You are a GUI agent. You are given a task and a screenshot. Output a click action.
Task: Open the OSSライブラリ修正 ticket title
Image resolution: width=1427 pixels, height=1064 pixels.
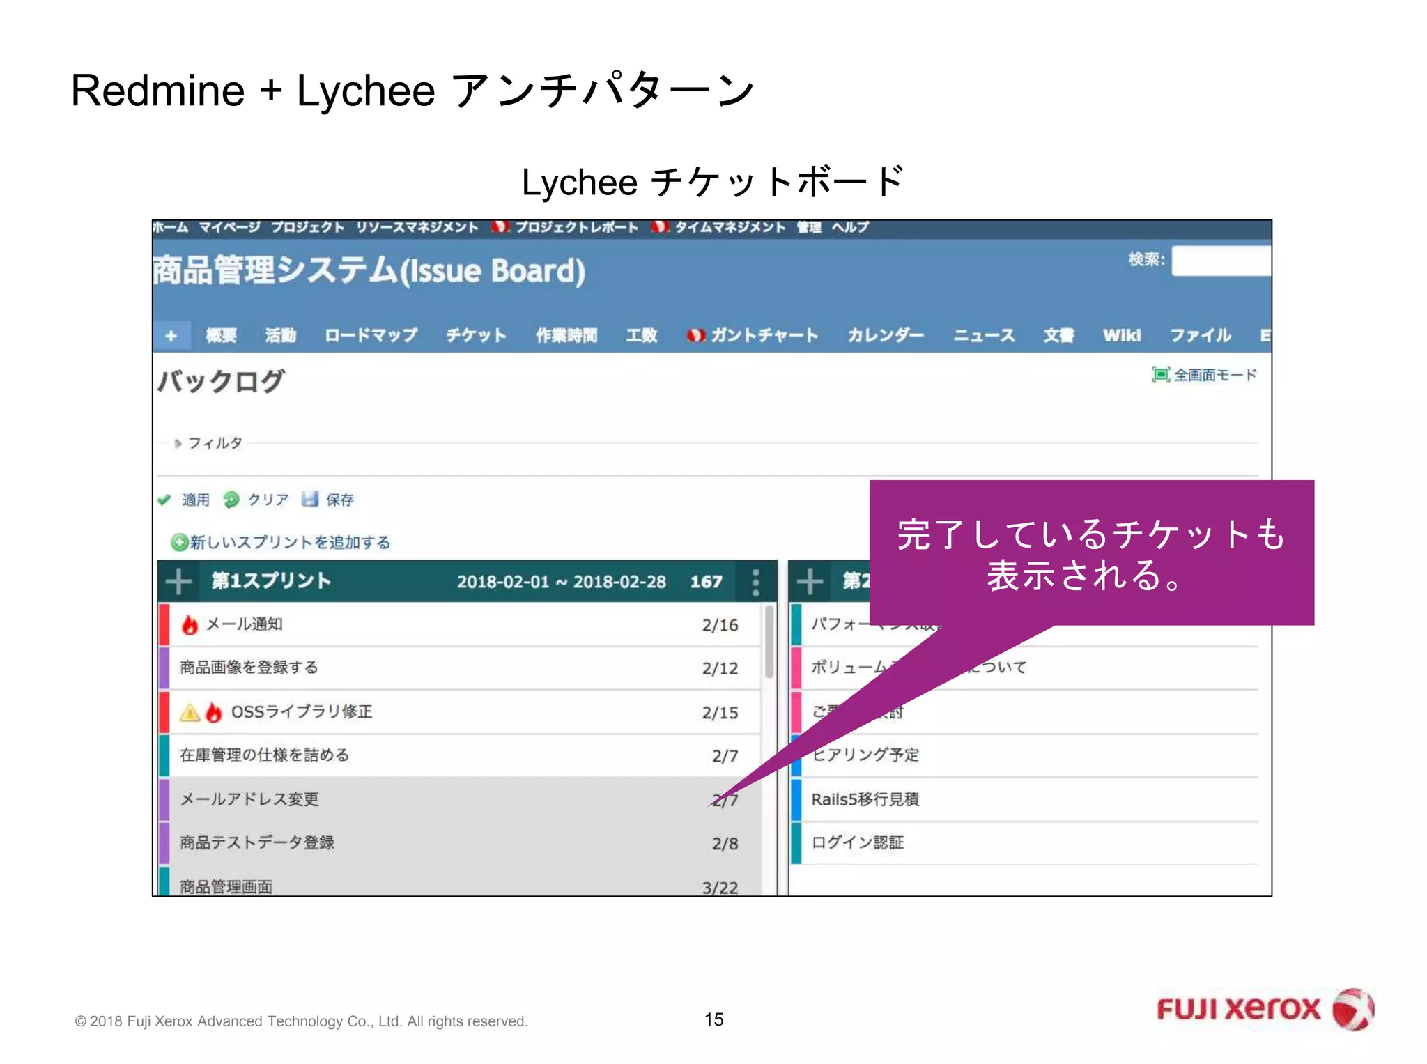click(302, 711)
